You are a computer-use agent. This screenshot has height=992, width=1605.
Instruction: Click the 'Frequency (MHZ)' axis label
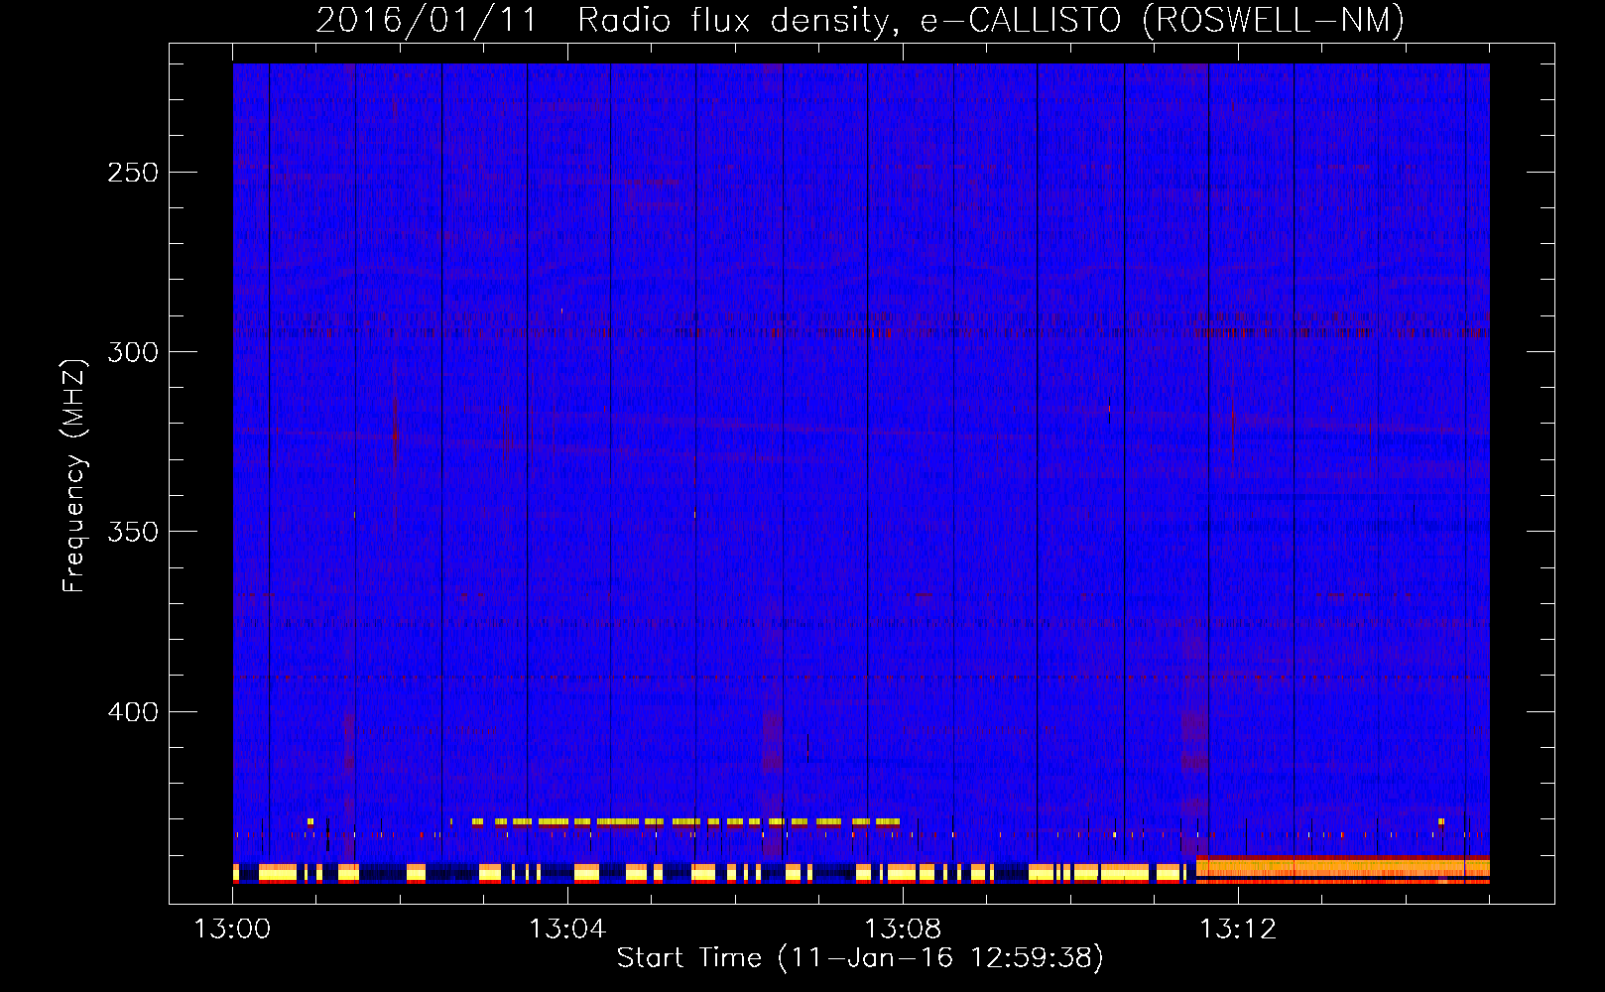pos(74,476)
